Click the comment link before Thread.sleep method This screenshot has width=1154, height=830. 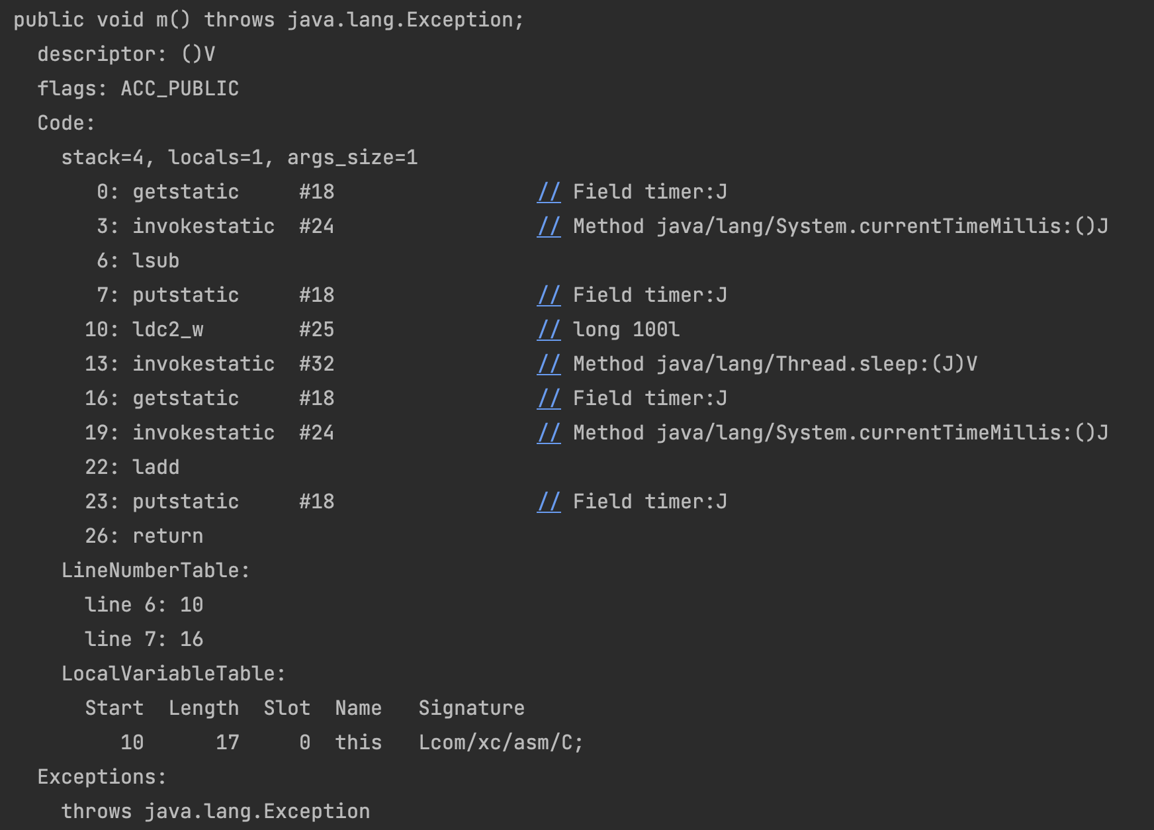pos(549,364)
